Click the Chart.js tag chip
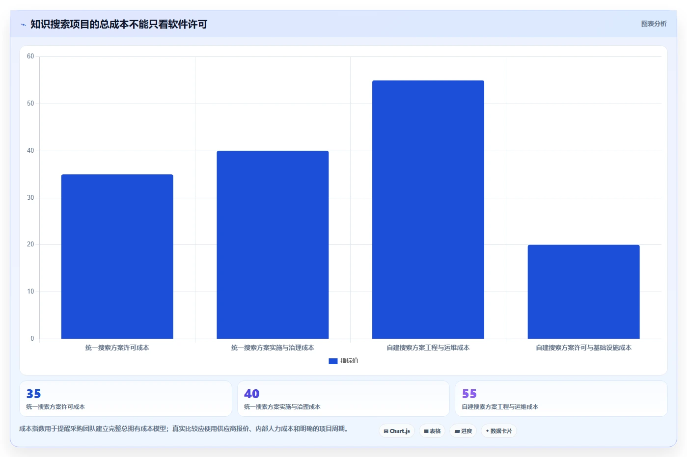This screenshot has height=457, width=687. coord(397,431)
